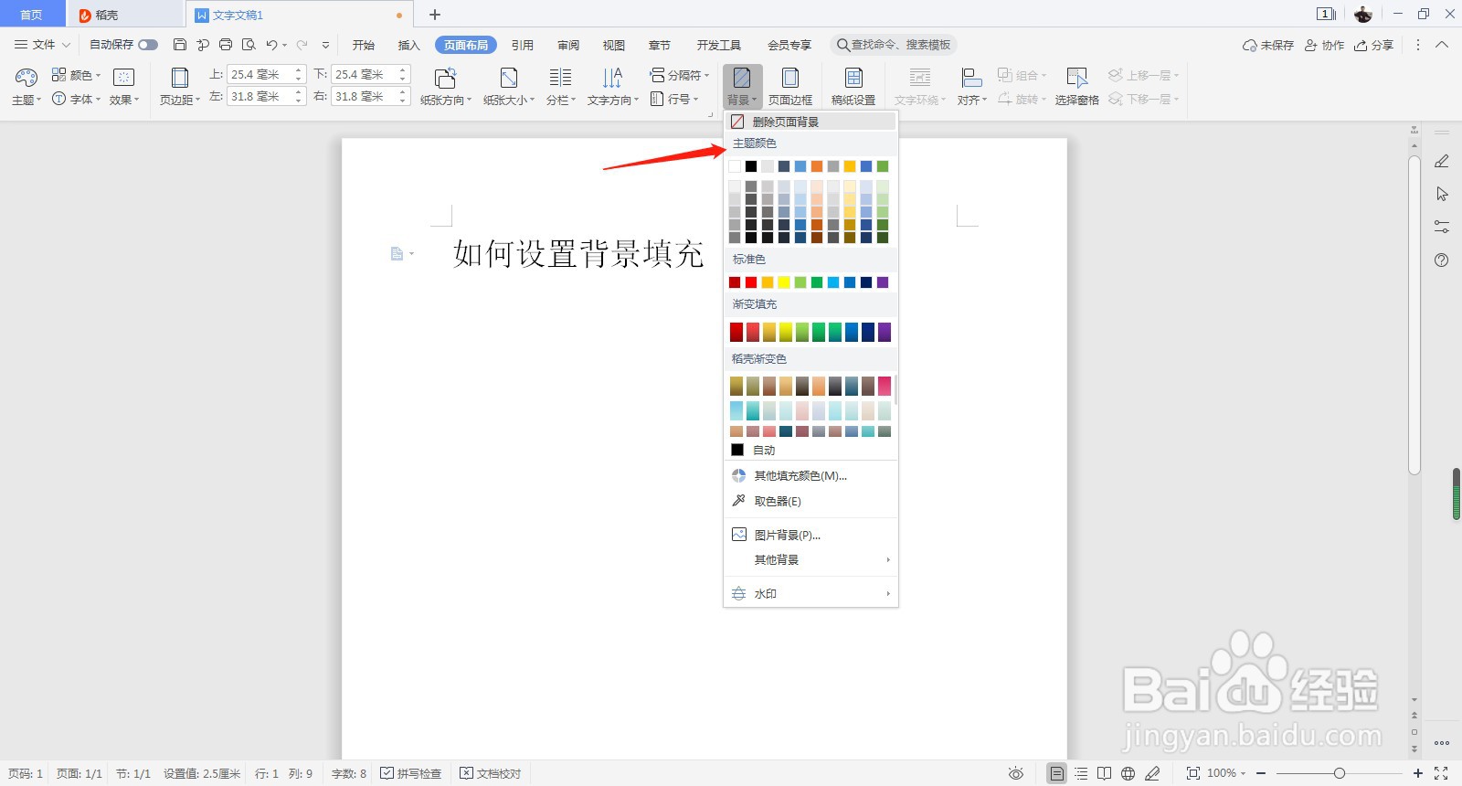Toggle 文档校对 document proofreading
Screen dimensions: 1462x786
(490, 773)
